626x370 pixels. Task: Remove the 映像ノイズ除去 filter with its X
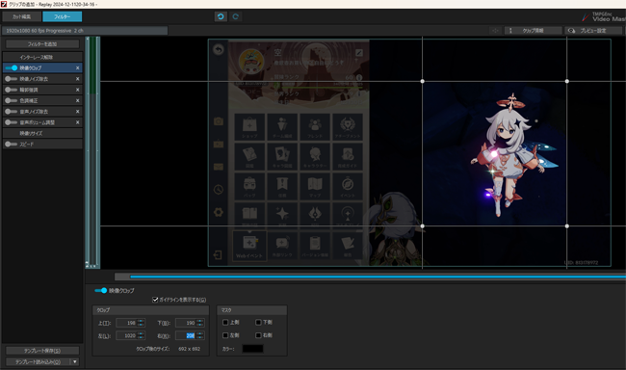tap(77, 79)
